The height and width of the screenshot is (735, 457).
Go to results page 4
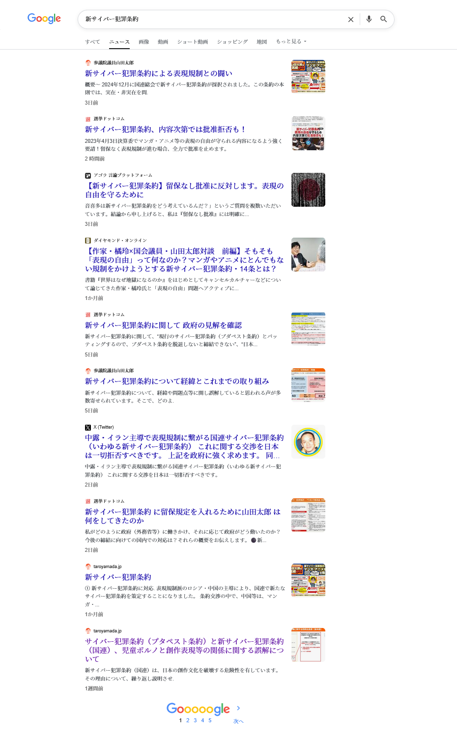pyautogui.click(x=202, y=720)
